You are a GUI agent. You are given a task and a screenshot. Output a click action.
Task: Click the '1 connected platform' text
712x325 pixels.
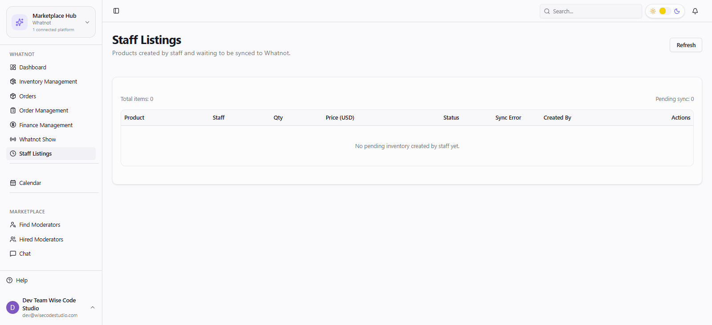pos(53,30)
